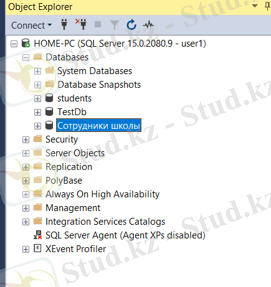The height and width of the screenshot is (287, 271).
Task: Expand the students database node
Action: (x=37, y=98)
